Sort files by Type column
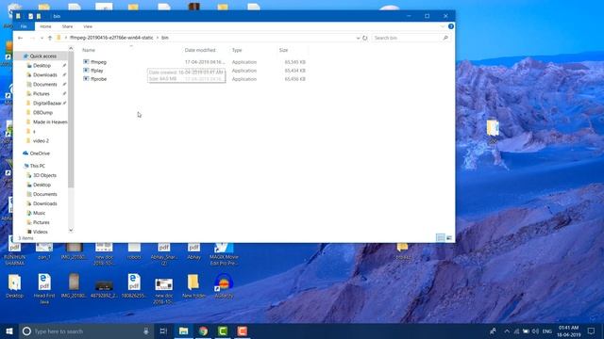The height and width of the screenshot is (339, 604). pos(237,50)
